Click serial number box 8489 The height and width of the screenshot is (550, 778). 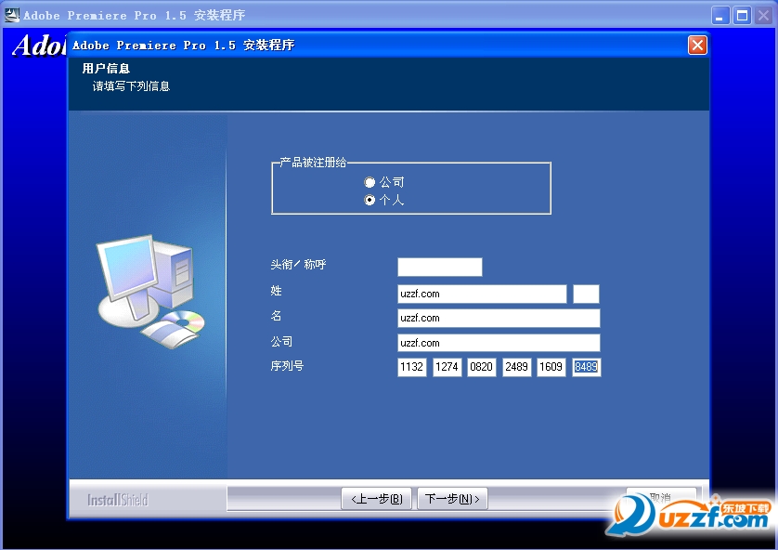pos(587,367)
